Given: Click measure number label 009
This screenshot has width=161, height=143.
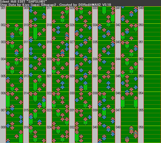Looking at the screenshot, I should [26, 8].
